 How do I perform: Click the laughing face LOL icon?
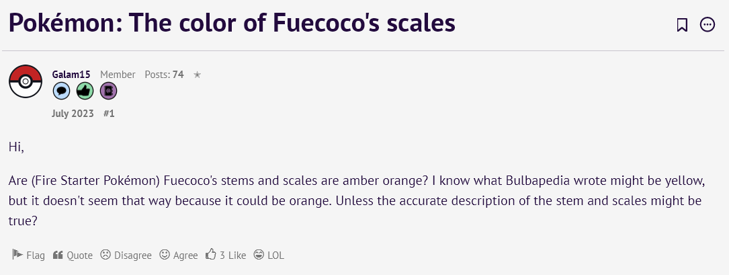point(259,255)
